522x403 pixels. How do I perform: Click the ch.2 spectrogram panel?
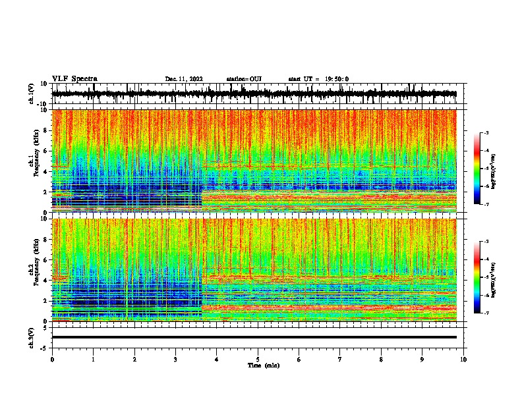pyautogui.click(x=254, y=270)
